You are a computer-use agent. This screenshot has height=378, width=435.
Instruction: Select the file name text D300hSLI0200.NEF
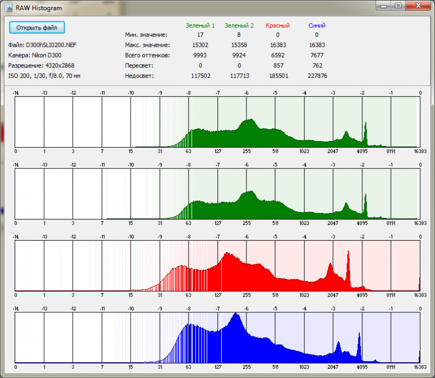click(x=51, y=45)
